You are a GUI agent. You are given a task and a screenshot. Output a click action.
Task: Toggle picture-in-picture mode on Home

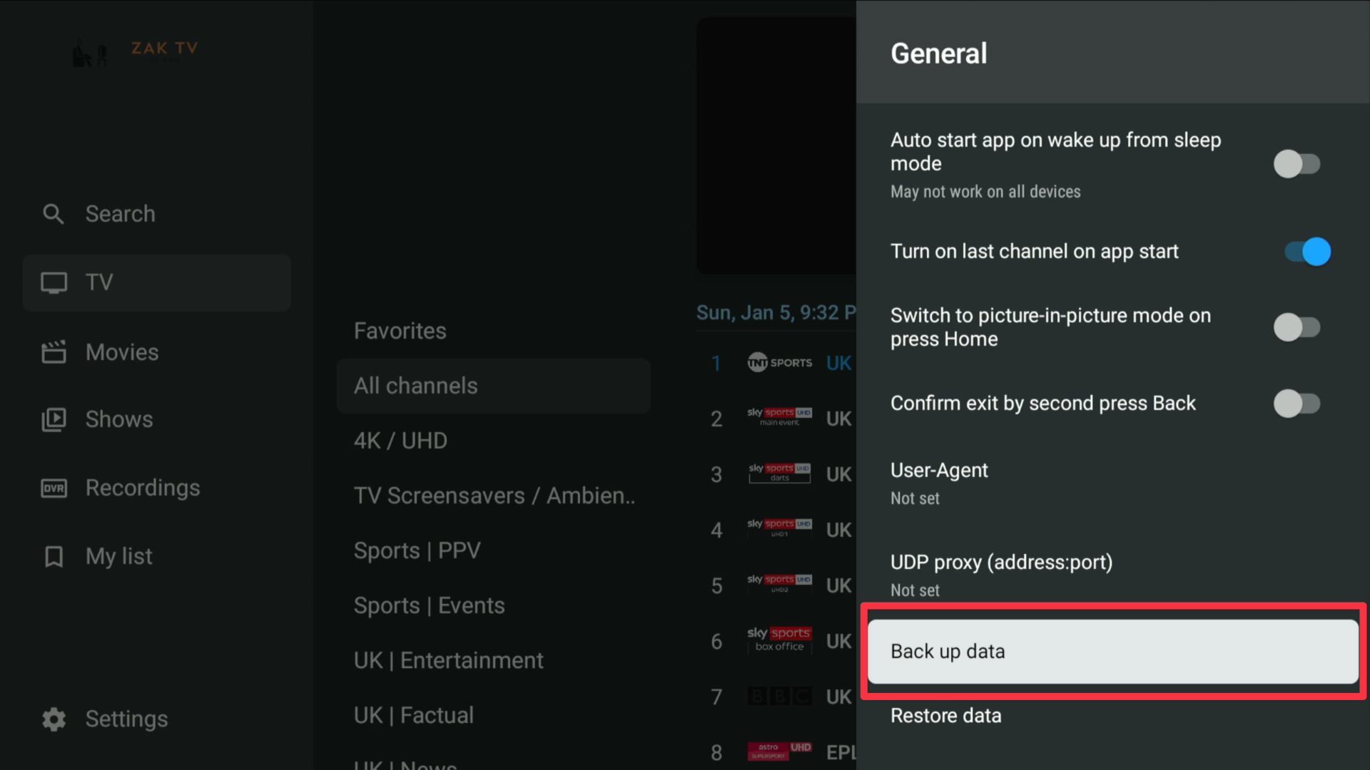[x=1297, y=327]
